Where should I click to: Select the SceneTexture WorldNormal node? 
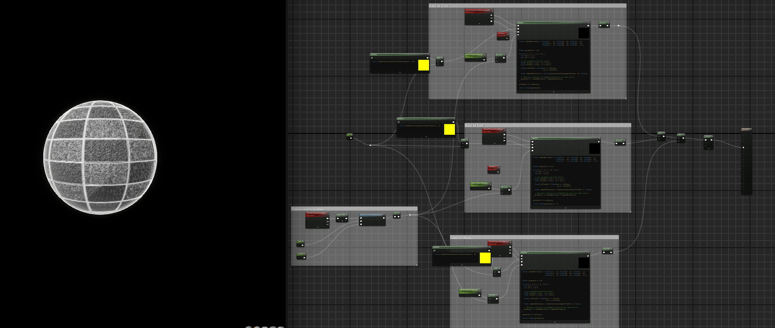pos(500,242)
